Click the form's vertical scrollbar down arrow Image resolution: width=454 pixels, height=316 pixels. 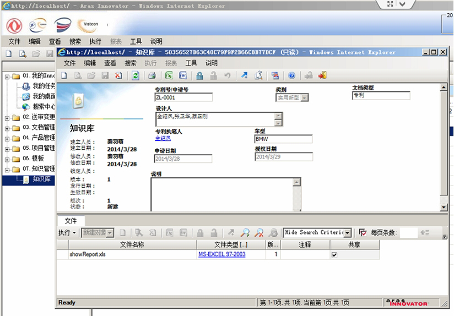444,207
